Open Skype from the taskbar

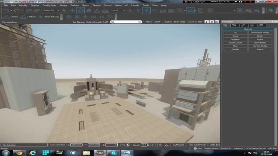coord(113,153)
